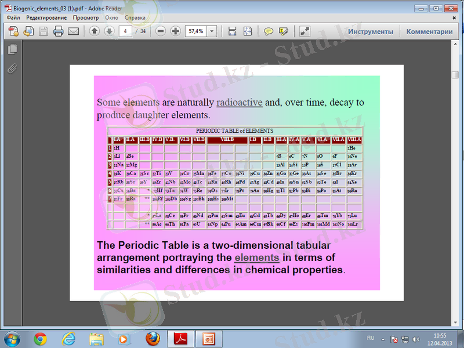Switch to read mode view

pos(304,31)
